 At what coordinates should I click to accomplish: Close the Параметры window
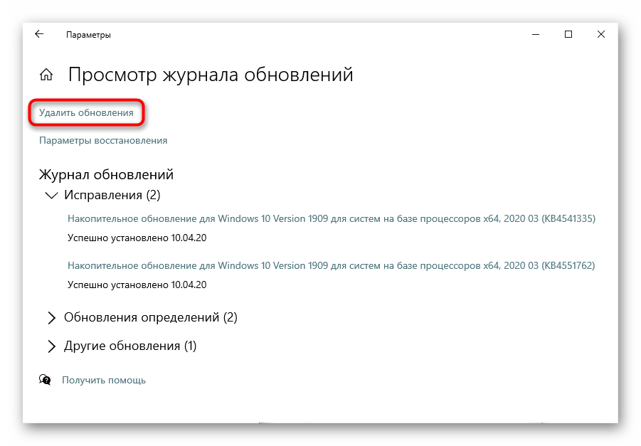601,34
